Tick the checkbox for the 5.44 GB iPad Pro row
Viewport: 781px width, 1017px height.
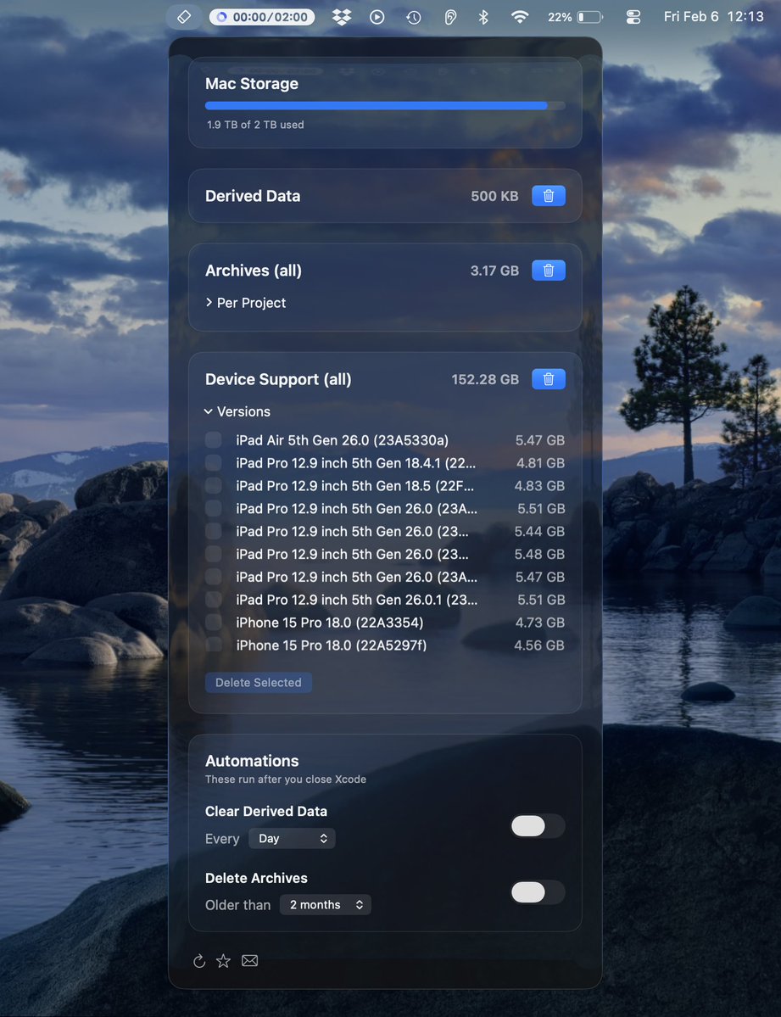click(x=214, y=531)
